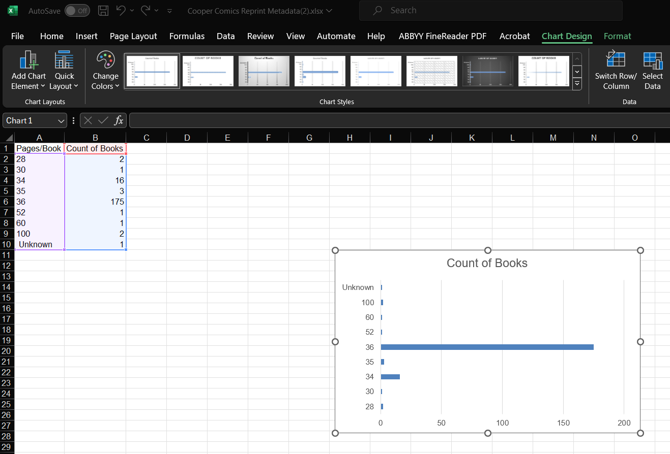
Task: Switch to the Format tab
Action: [617, 36]
